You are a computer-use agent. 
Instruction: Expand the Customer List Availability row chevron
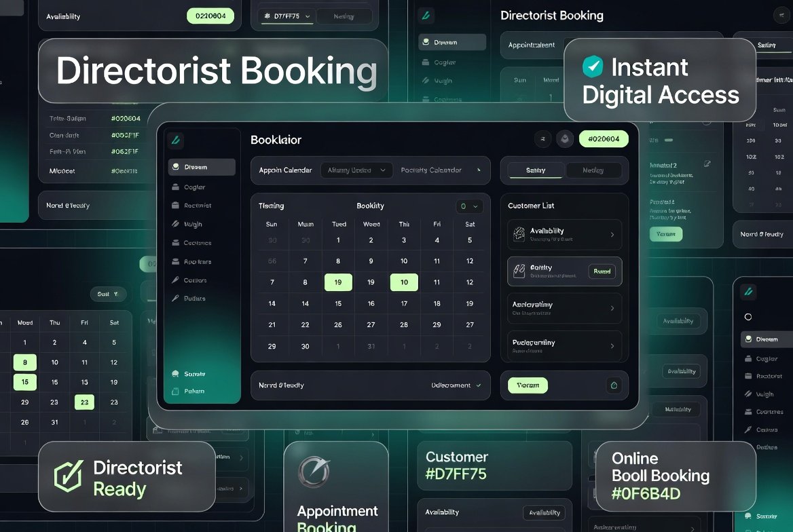pyautogui.click(x=612, y=235)
